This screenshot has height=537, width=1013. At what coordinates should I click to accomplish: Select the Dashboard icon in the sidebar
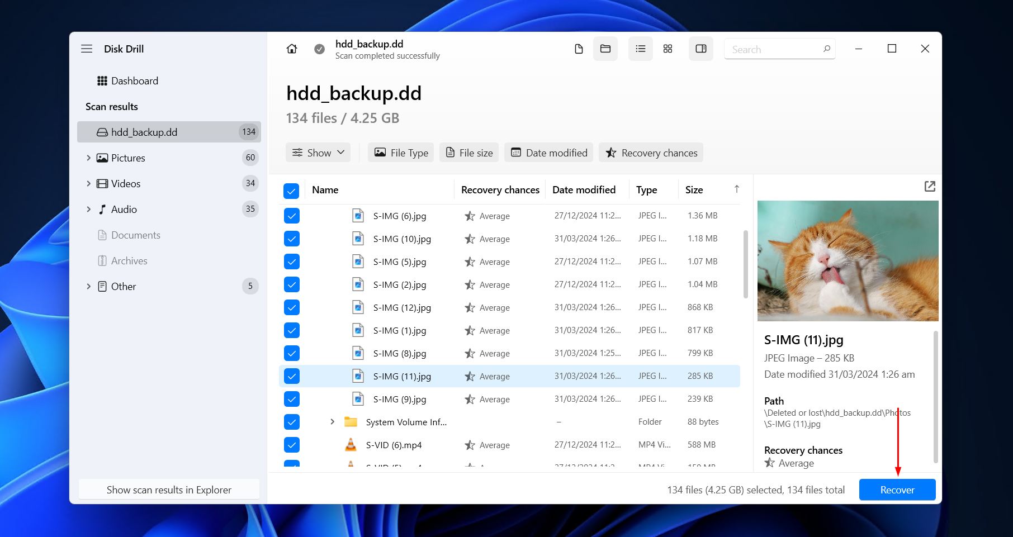point(102,80)
